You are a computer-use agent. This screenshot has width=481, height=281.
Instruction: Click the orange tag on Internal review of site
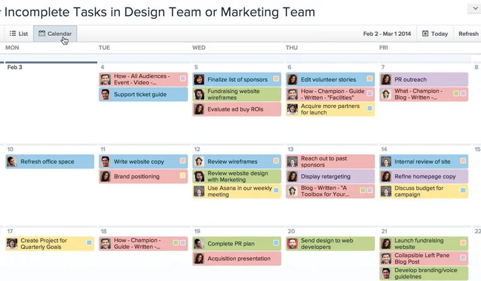click(x=463, y=160)
